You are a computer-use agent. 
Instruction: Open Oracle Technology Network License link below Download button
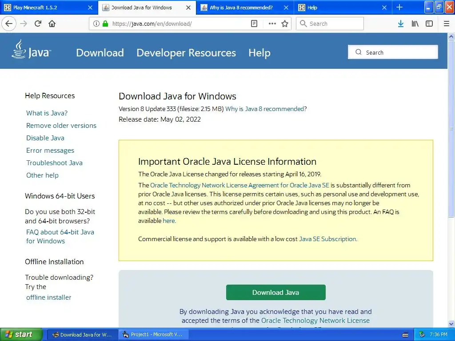click(x=315, y=321)
